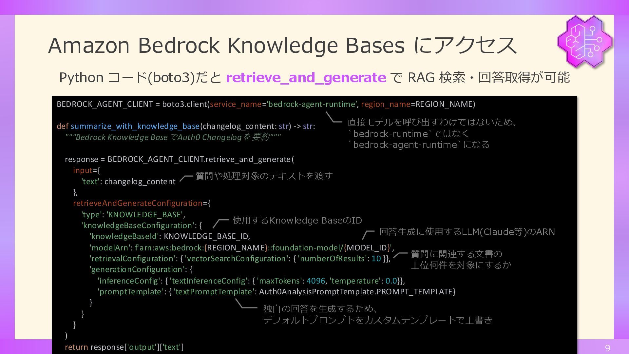Click the temperature value 0.0
The image size is (629, 354).
391,281
